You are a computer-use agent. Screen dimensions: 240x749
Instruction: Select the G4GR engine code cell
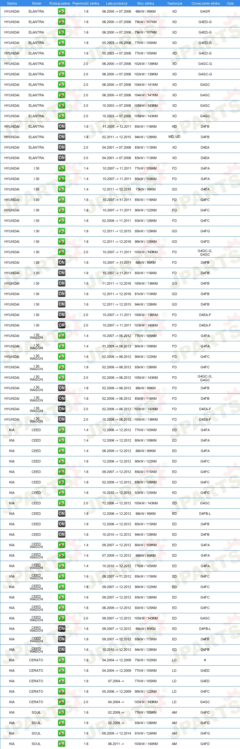point(205,11)
